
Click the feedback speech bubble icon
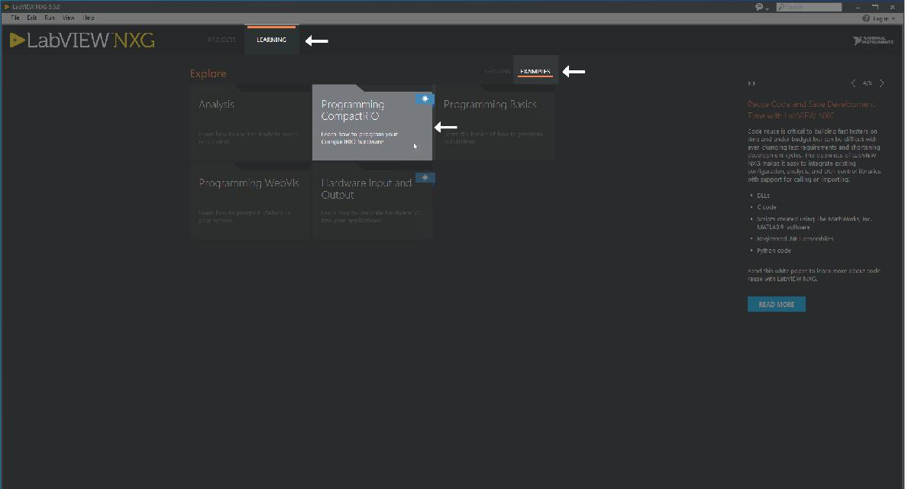point(760,7)
